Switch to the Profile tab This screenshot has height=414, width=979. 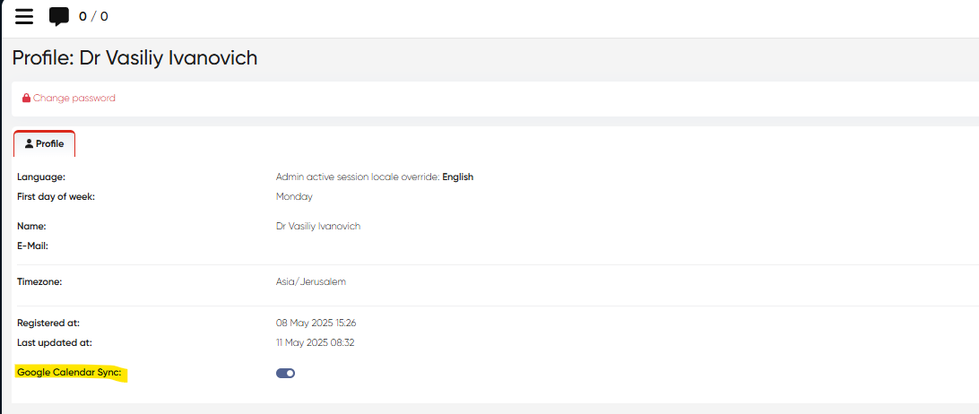click(45, 143)
